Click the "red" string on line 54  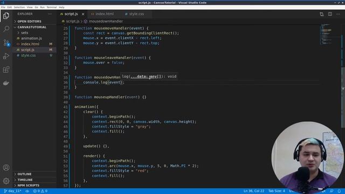(141, 171)
